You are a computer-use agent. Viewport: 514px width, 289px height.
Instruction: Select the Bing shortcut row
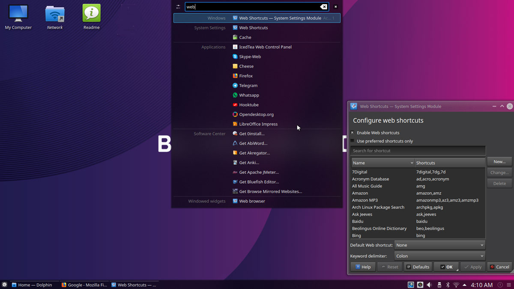pos(418,235)
